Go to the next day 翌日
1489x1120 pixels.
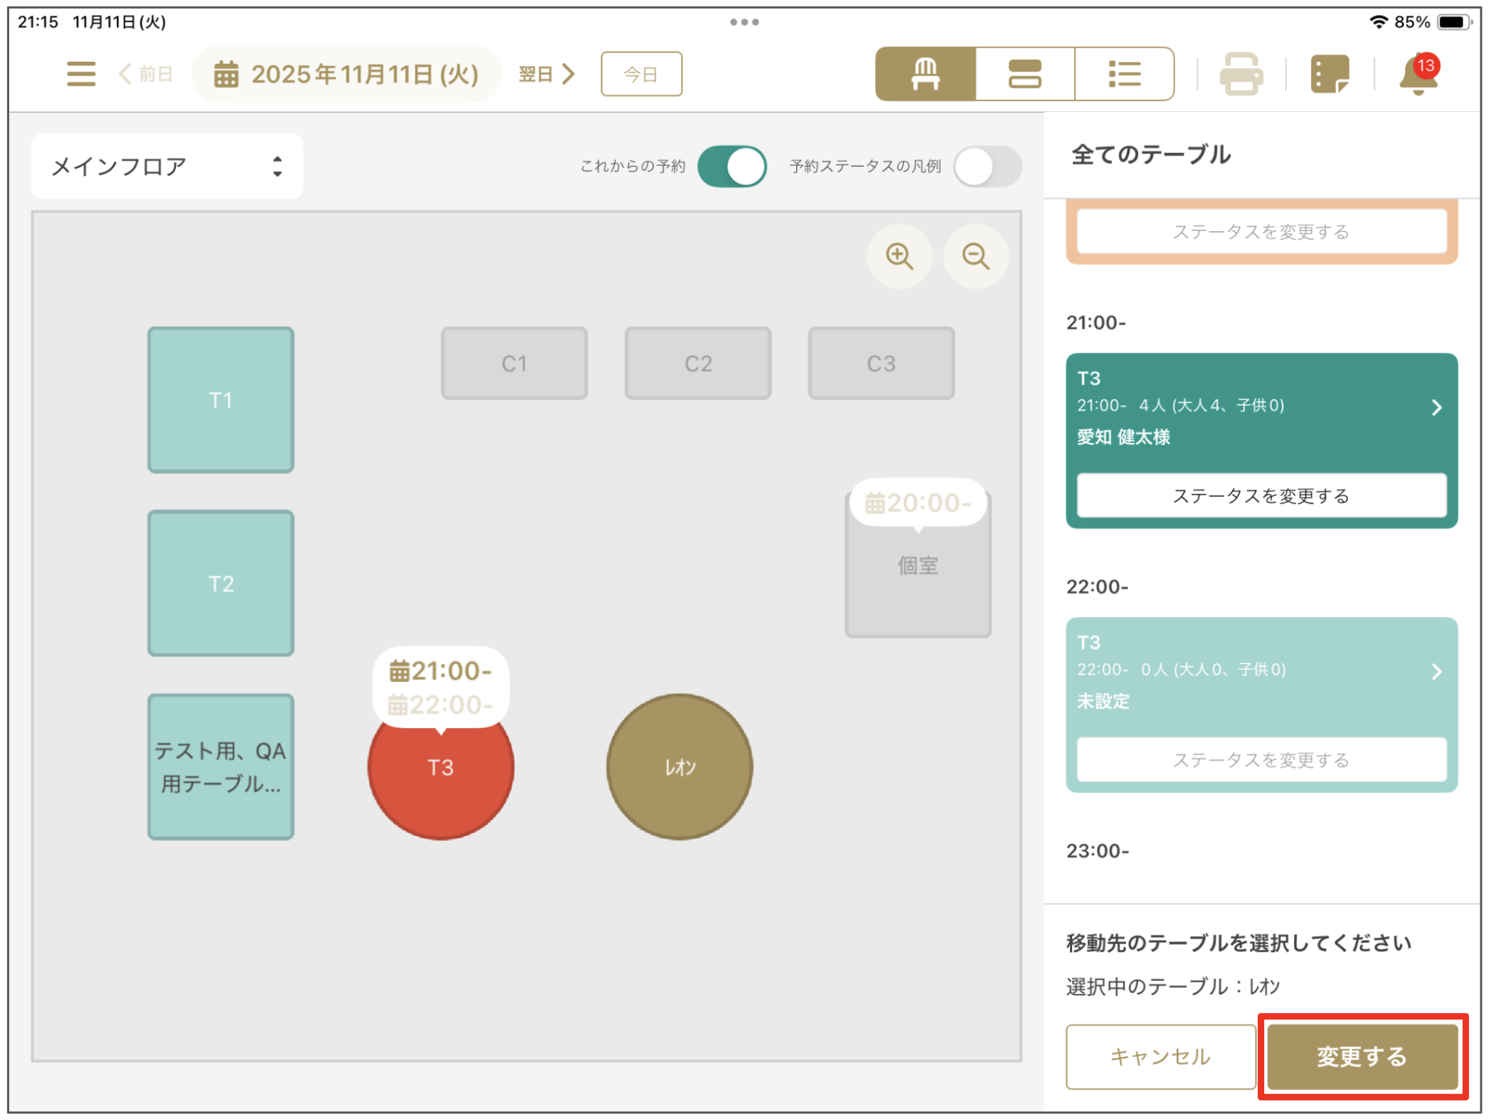coord(547,74)
